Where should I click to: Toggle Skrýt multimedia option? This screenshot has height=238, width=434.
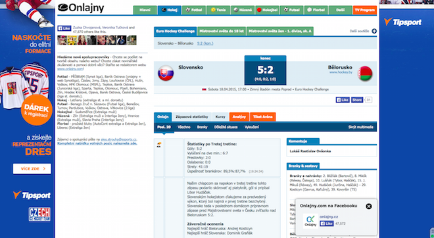pyautogui.click(x=360, y=127)
